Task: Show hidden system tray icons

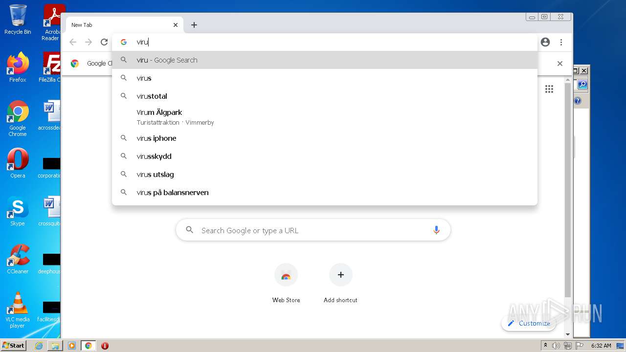Action: (546, 346)
